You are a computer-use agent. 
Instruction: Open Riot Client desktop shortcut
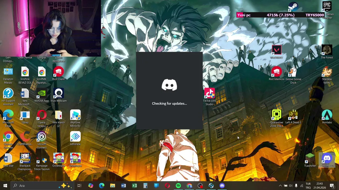[59, 74]
